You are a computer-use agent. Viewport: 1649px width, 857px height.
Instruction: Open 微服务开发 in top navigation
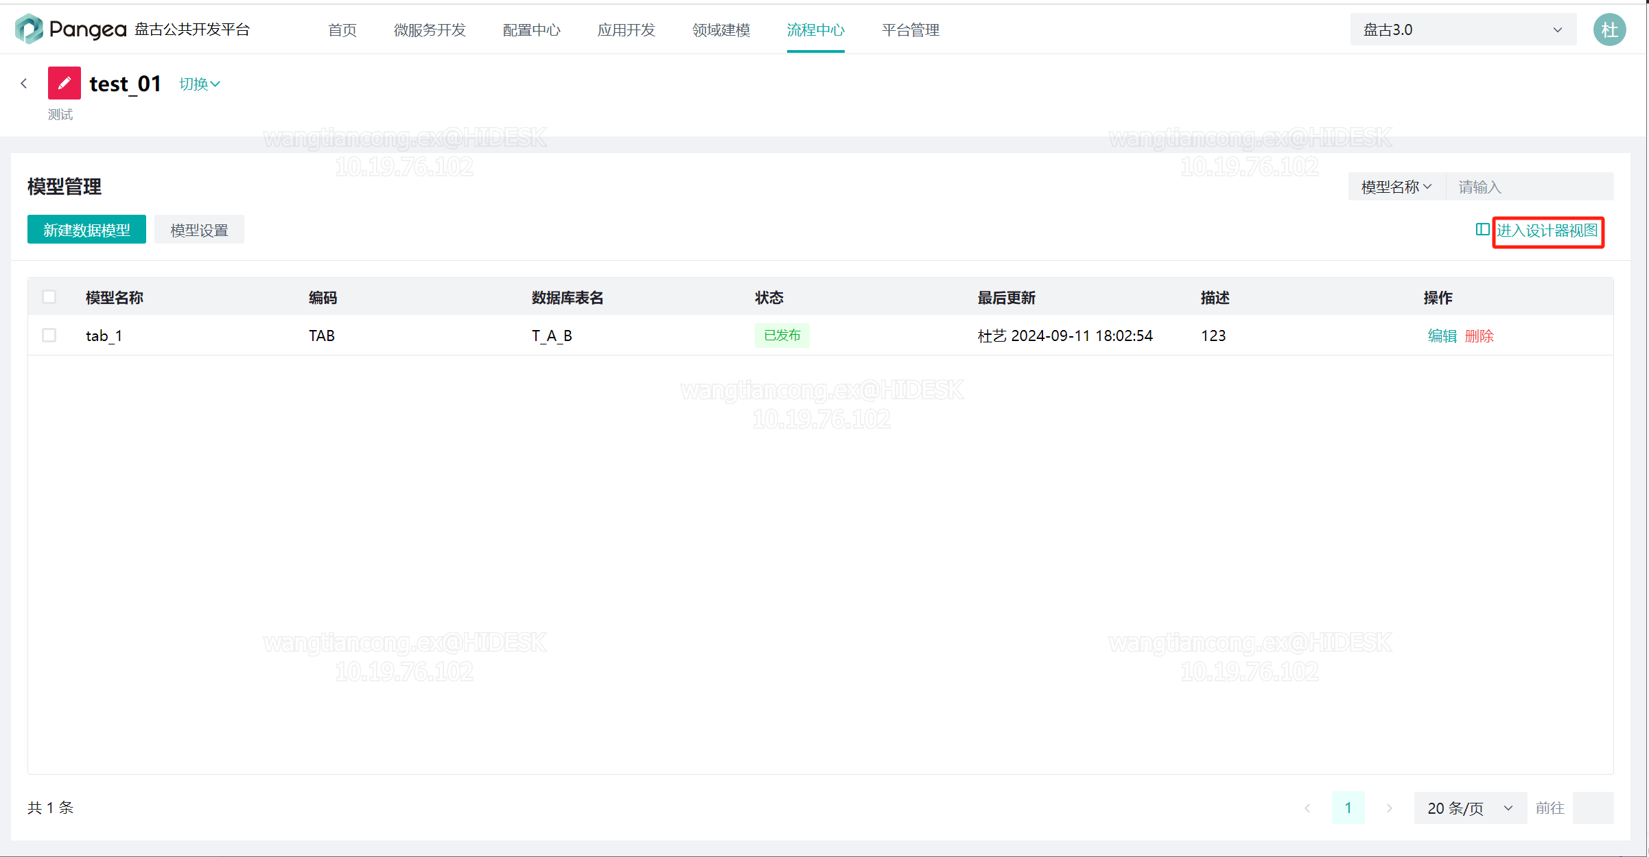pyautogui.click(x=430, y=30)
